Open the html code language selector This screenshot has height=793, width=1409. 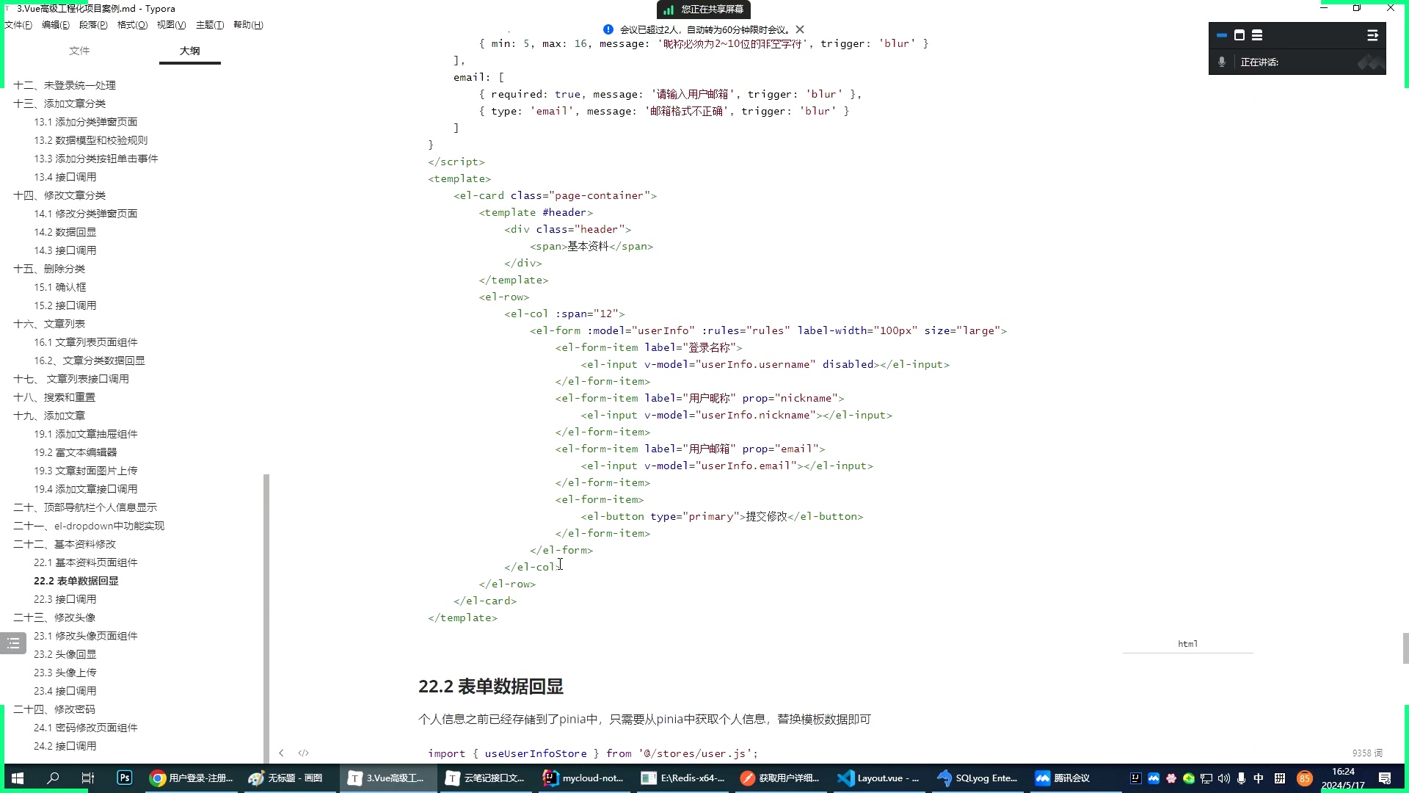coord(1187,643)
